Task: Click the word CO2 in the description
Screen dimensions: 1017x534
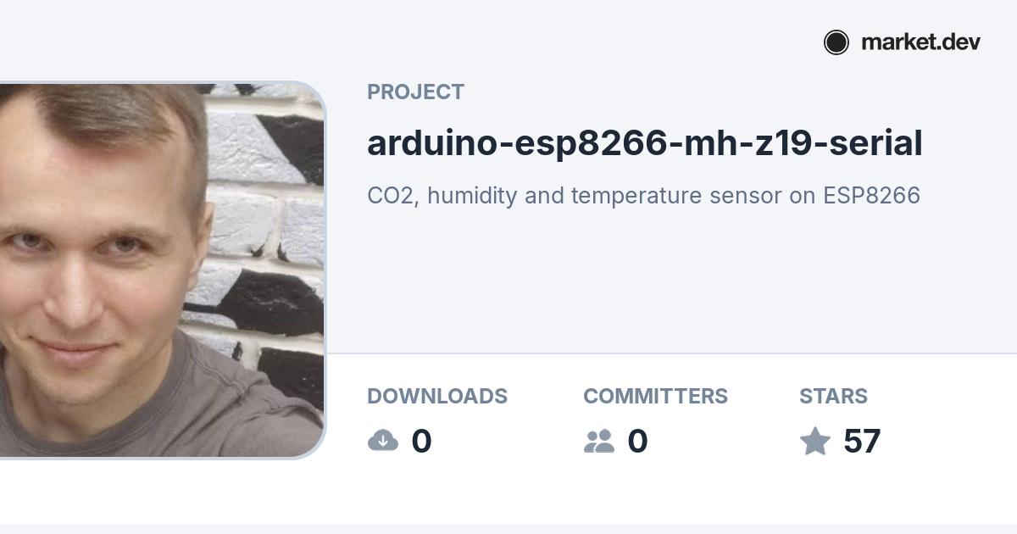Action: tap(395, 196)
